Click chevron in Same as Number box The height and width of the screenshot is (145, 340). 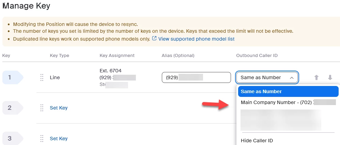(x=292, y=78)
